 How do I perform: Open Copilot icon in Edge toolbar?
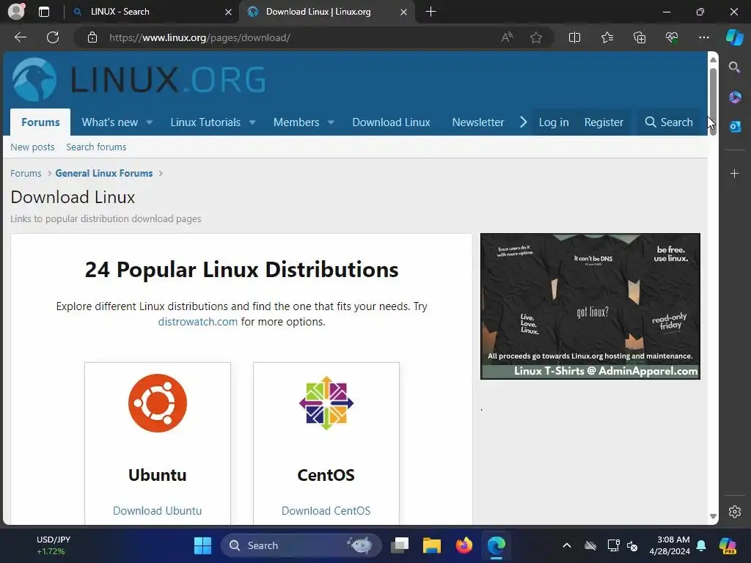coord(735,37)
